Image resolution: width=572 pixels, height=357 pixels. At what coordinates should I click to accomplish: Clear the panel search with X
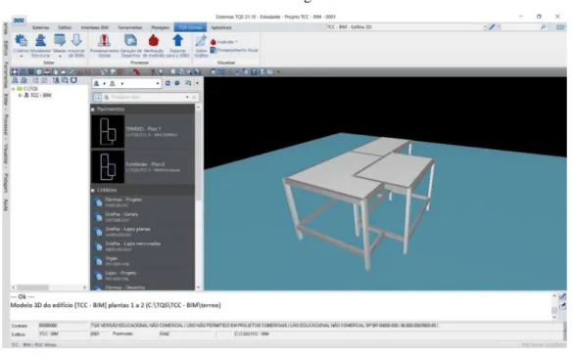[x=194, y=97]
